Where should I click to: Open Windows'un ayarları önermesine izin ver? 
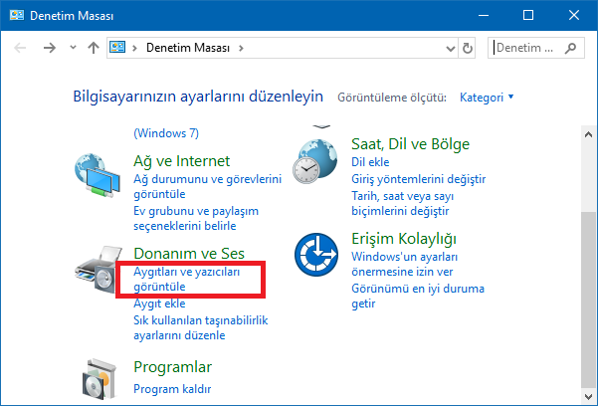tap(404, 264)
